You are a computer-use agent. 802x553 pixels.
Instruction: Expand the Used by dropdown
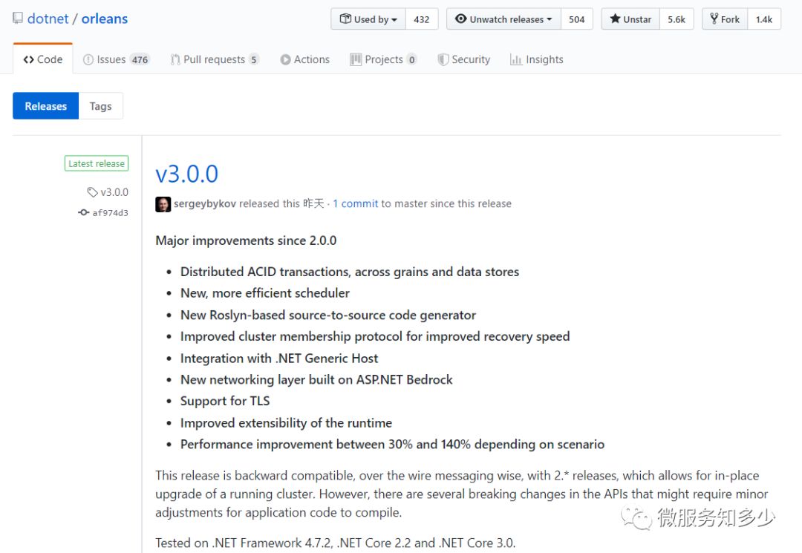tap(368, 19)
